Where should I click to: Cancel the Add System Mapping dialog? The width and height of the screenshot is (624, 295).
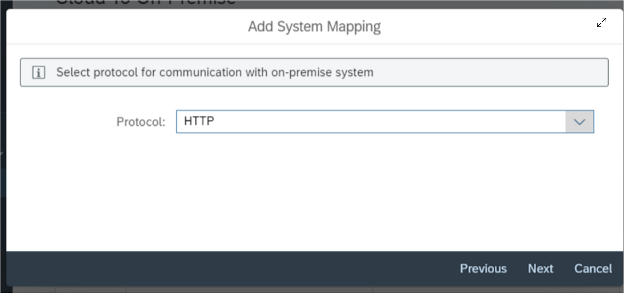click(593, 268)
